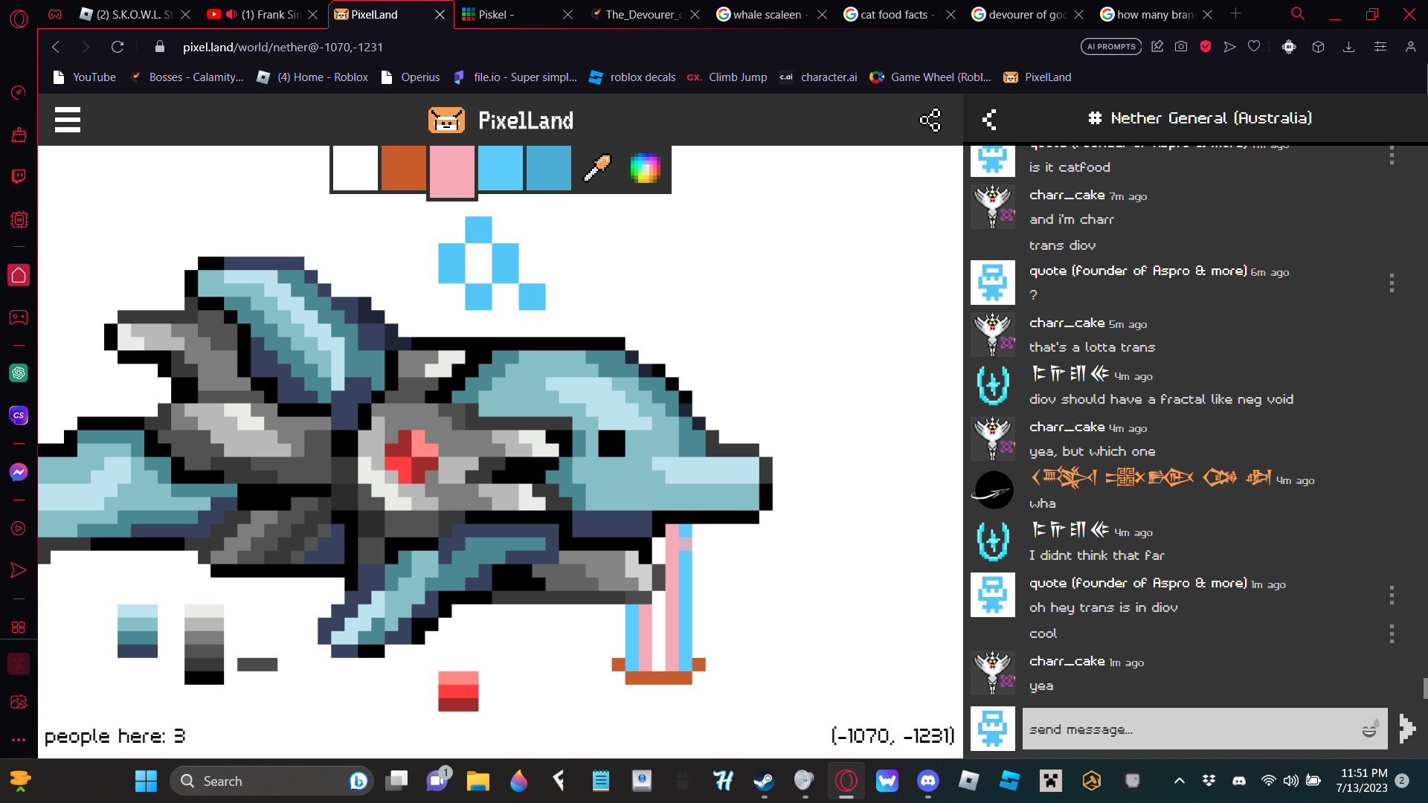Viewport: 1428px width, 803px height.
Task: Select the eyedropper color picker tool
Action: point(597,169)
